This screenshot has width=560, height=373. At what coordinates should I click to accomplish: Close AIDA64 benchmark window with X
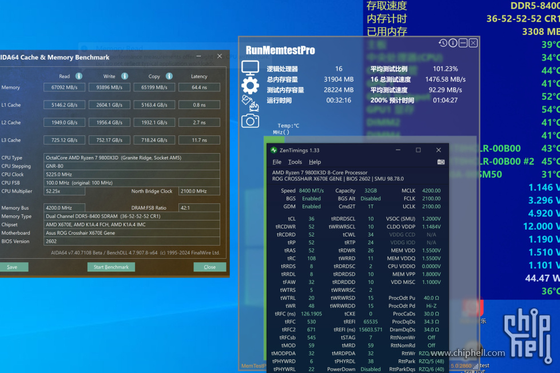[220, 57]
